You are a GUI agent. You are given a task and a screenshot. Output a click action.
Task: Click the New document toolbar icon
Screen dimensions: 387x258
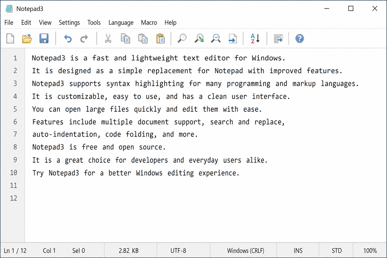tap(10, 39)
